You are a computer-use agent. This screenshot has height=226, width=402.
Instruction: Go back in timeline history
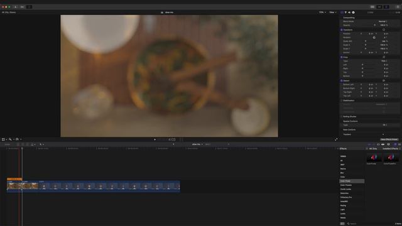tap(173, 144)
